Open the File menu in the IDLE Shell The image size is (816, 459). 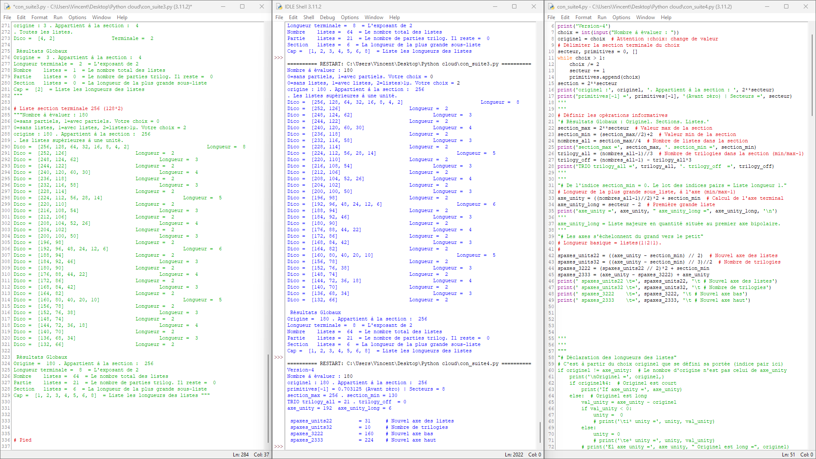279,17
